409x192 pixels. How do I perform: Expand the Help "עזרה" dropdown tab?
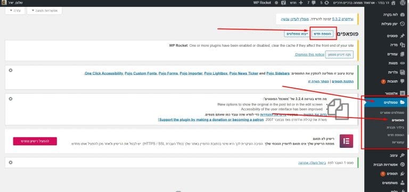tap(15, 11)
